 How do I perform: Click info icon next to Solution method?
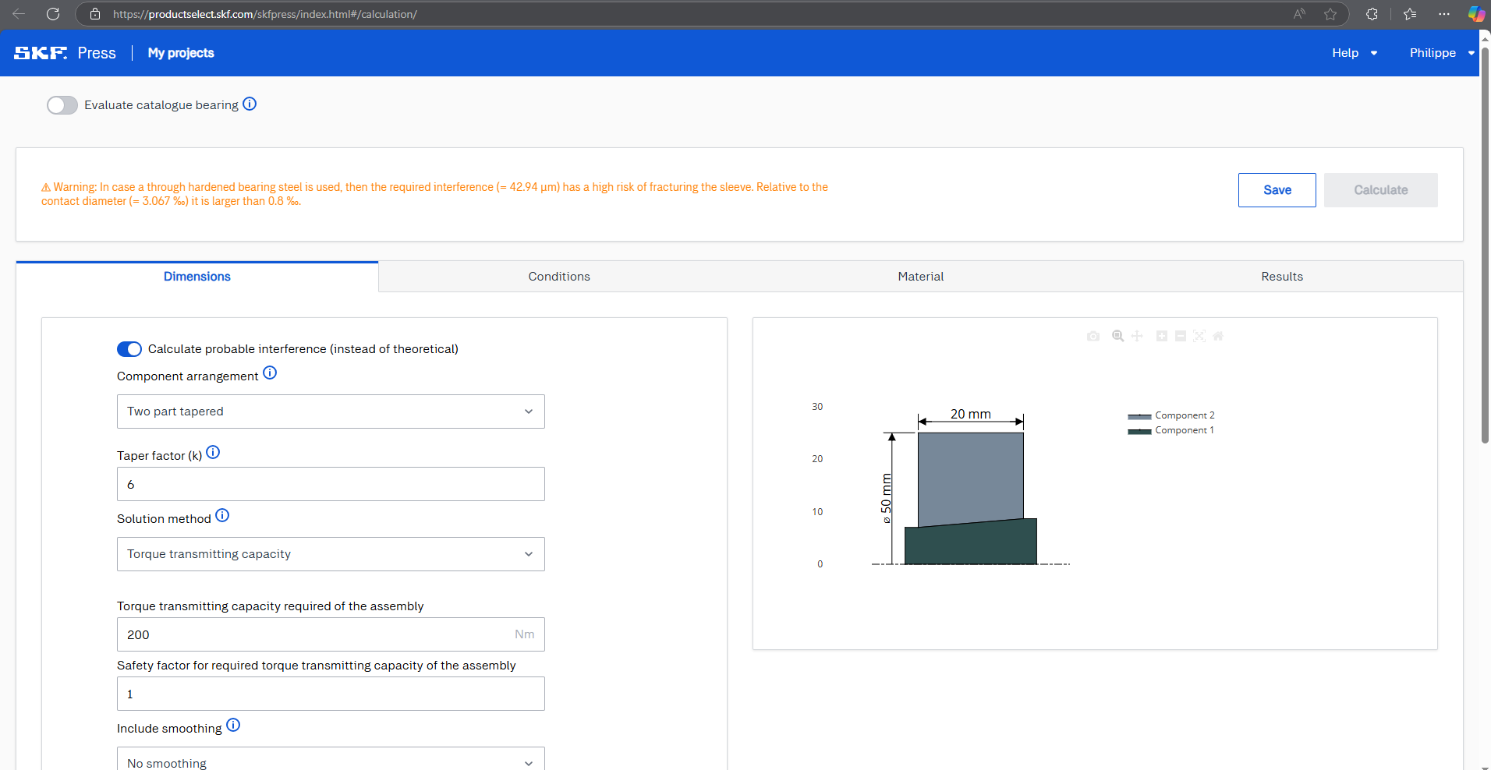(x=222, y=516)
